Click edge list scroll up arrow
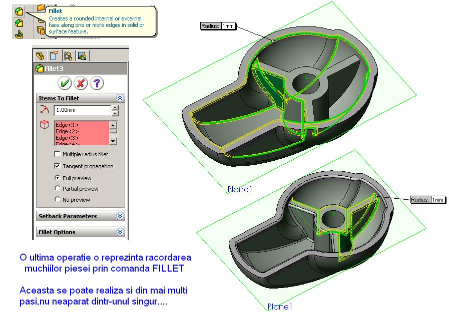 click(113, 125)
